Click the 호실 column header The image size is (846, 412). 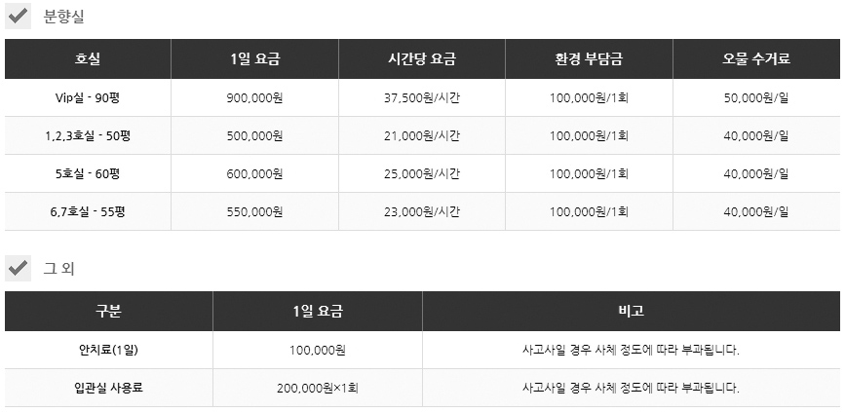coord(88,59)
